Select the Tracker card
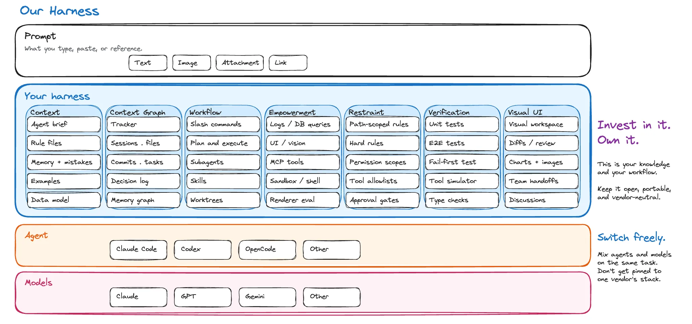 [x=144, y=124]
